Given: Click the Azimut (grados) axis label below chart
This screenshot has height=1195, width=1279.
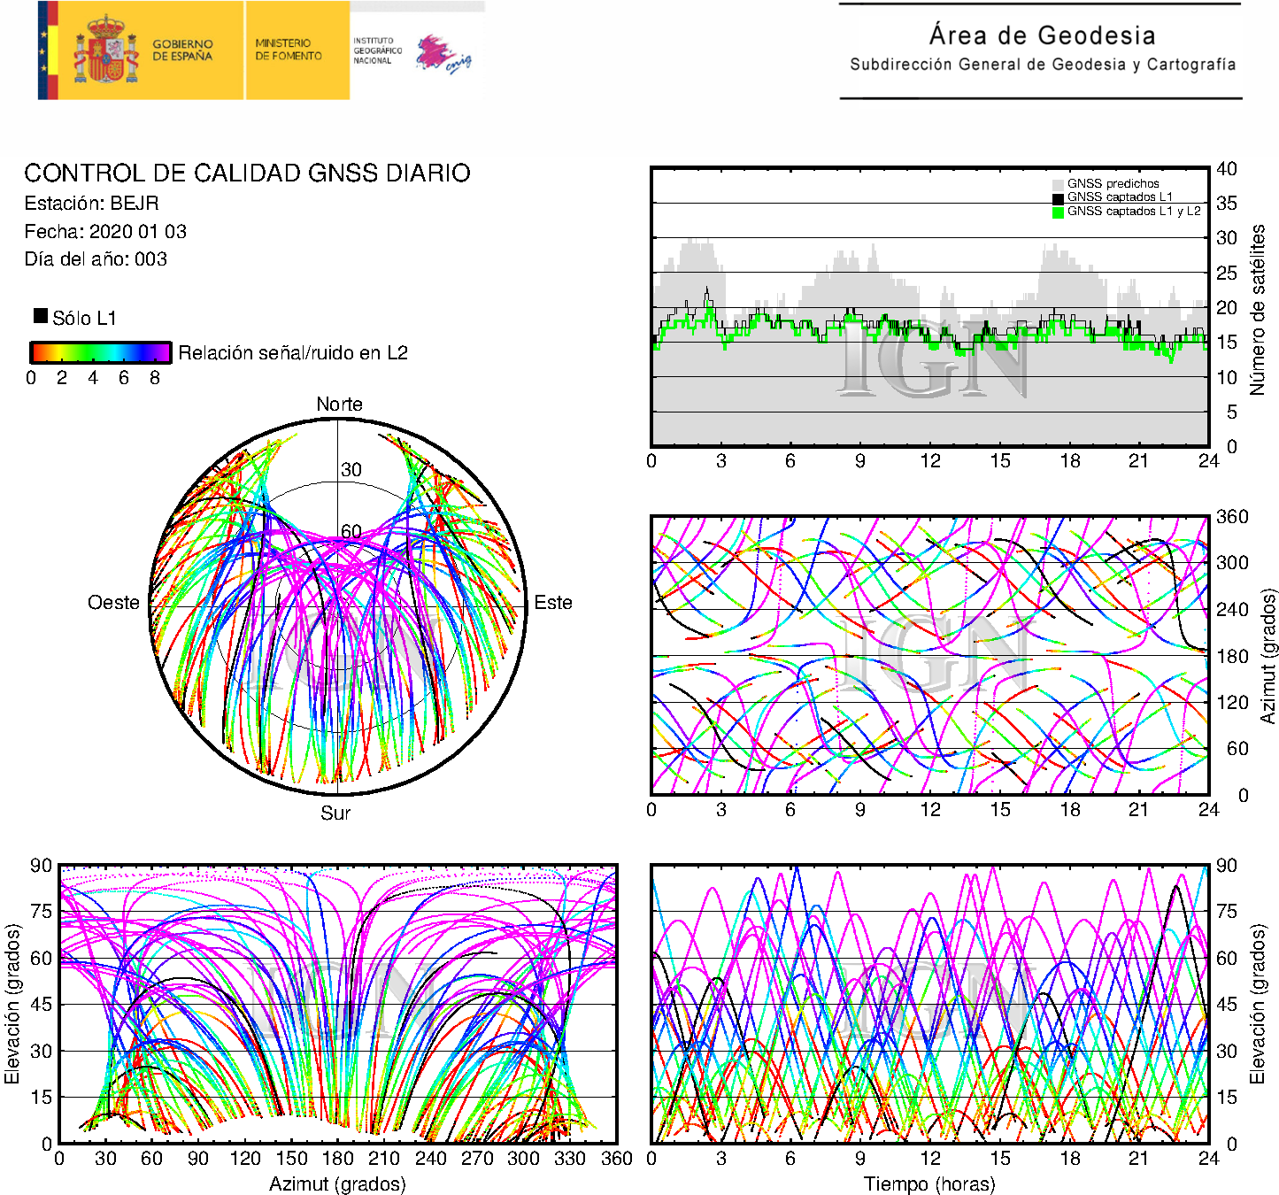Looking at the screenshot, I should (337, 1183).
